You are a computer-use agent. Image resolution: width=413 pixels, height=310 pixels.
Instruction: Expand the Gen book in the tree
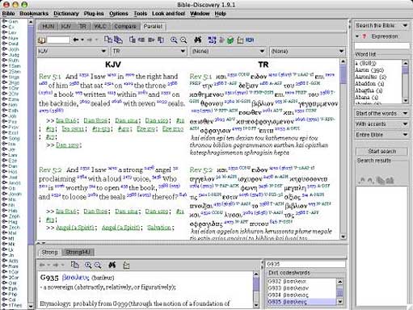[5, 21]
